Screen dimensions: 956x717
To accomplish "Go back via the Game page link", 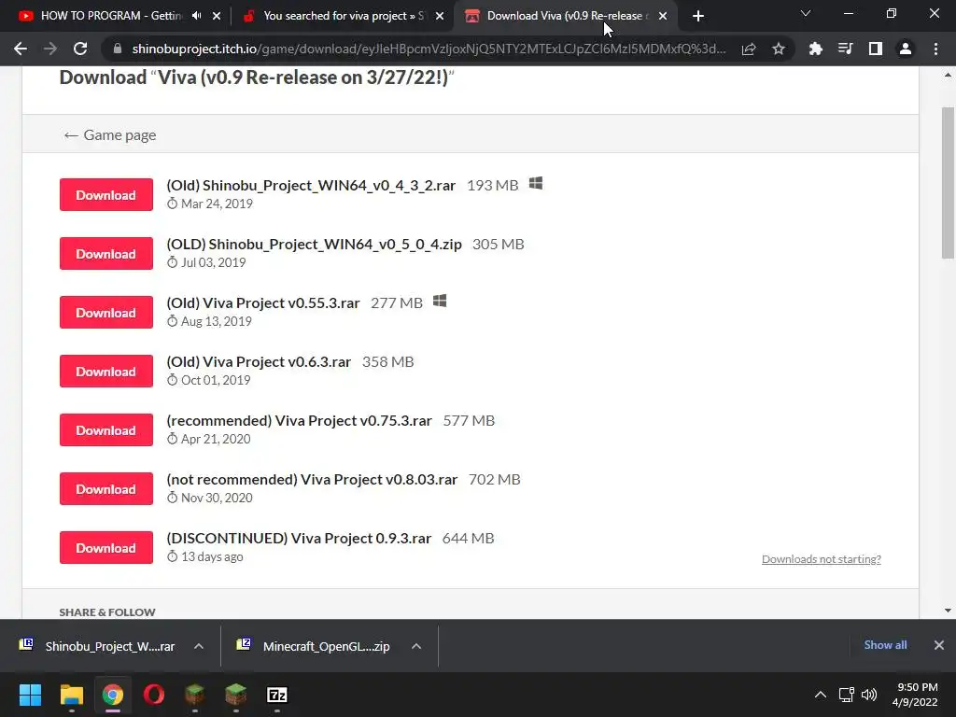I will 110,134.
